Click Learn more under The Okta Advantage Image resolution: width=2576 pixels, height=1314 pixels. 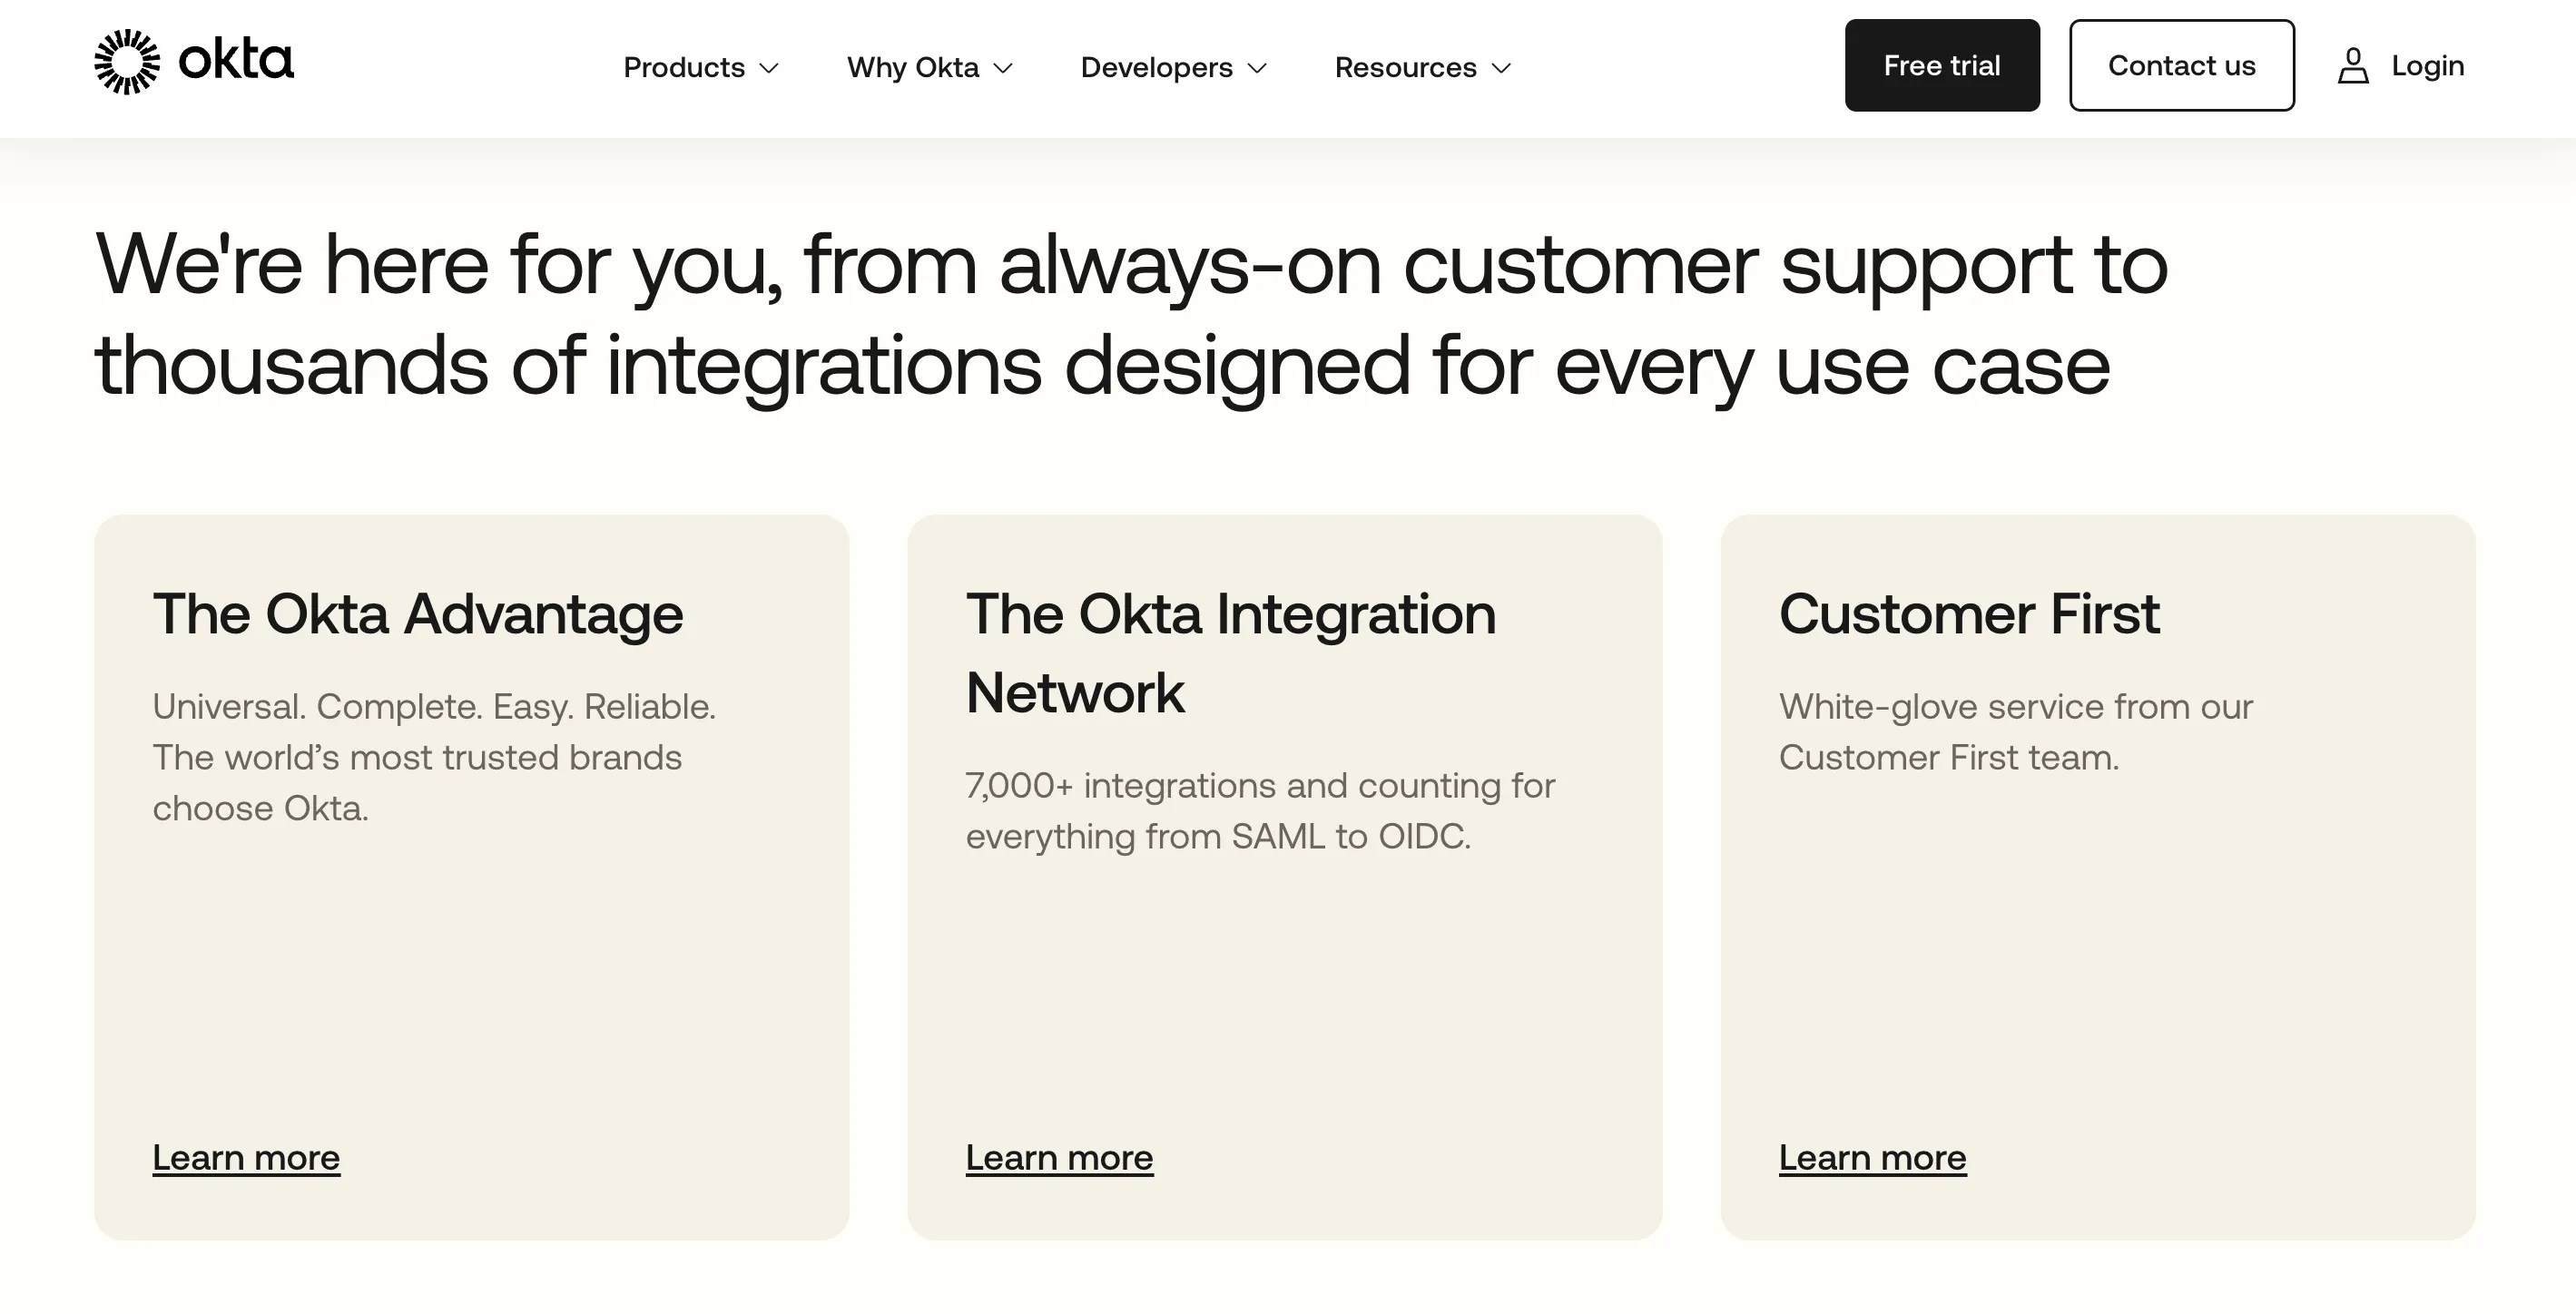click(246, 1157)
